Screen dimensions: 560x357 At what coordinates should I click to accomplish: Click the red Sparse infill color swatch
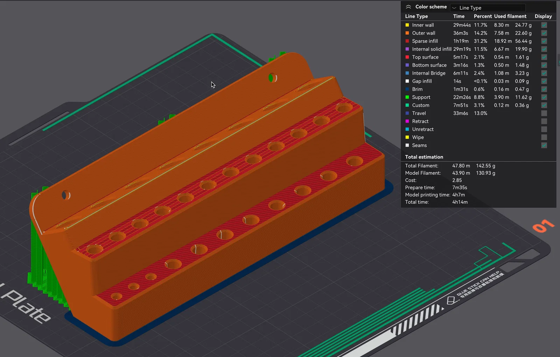(x=407, y=41)
